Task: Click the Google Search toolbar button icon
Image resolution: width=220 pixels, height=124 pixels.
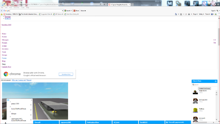Action: pos(65,11)
